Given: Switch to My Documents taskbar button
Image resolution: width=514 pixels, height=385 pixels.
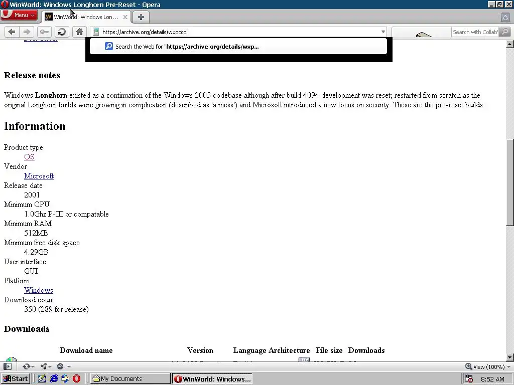Looking at the screenshot, I should click(x=131, y=379).
